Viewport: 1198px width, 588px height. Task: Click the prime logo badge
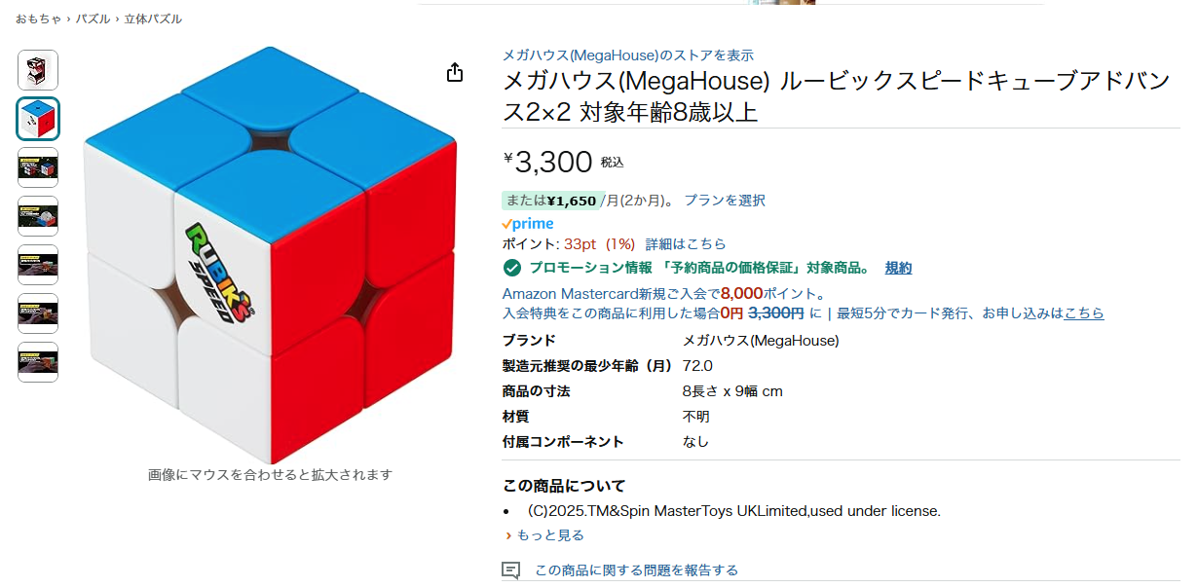528,224
